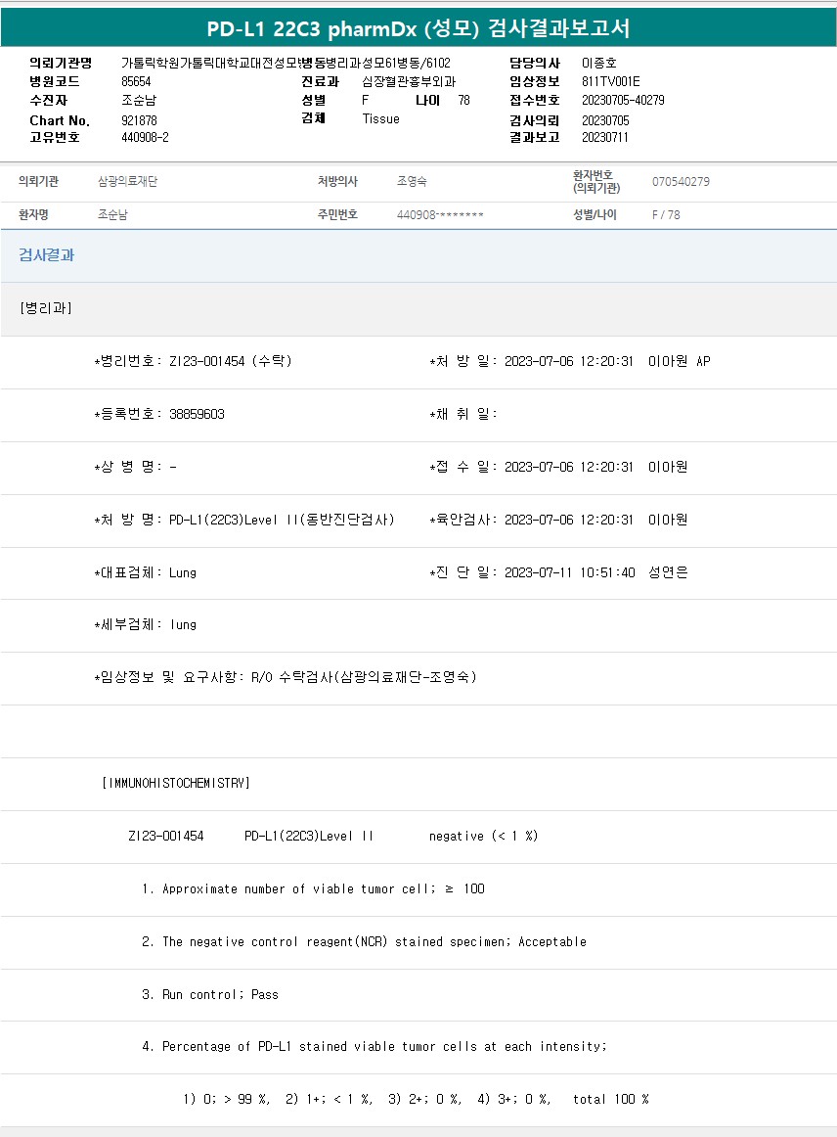Screen dimensions: 837x1137
Task: Click the 접수번호 20230705-40279 value
Action: [623, 101]
